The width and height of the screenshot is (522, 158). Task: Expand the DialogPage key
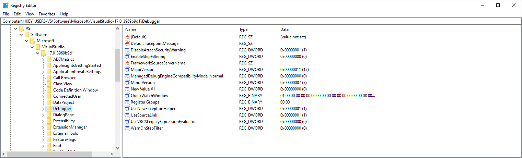(x=43, y=115)
